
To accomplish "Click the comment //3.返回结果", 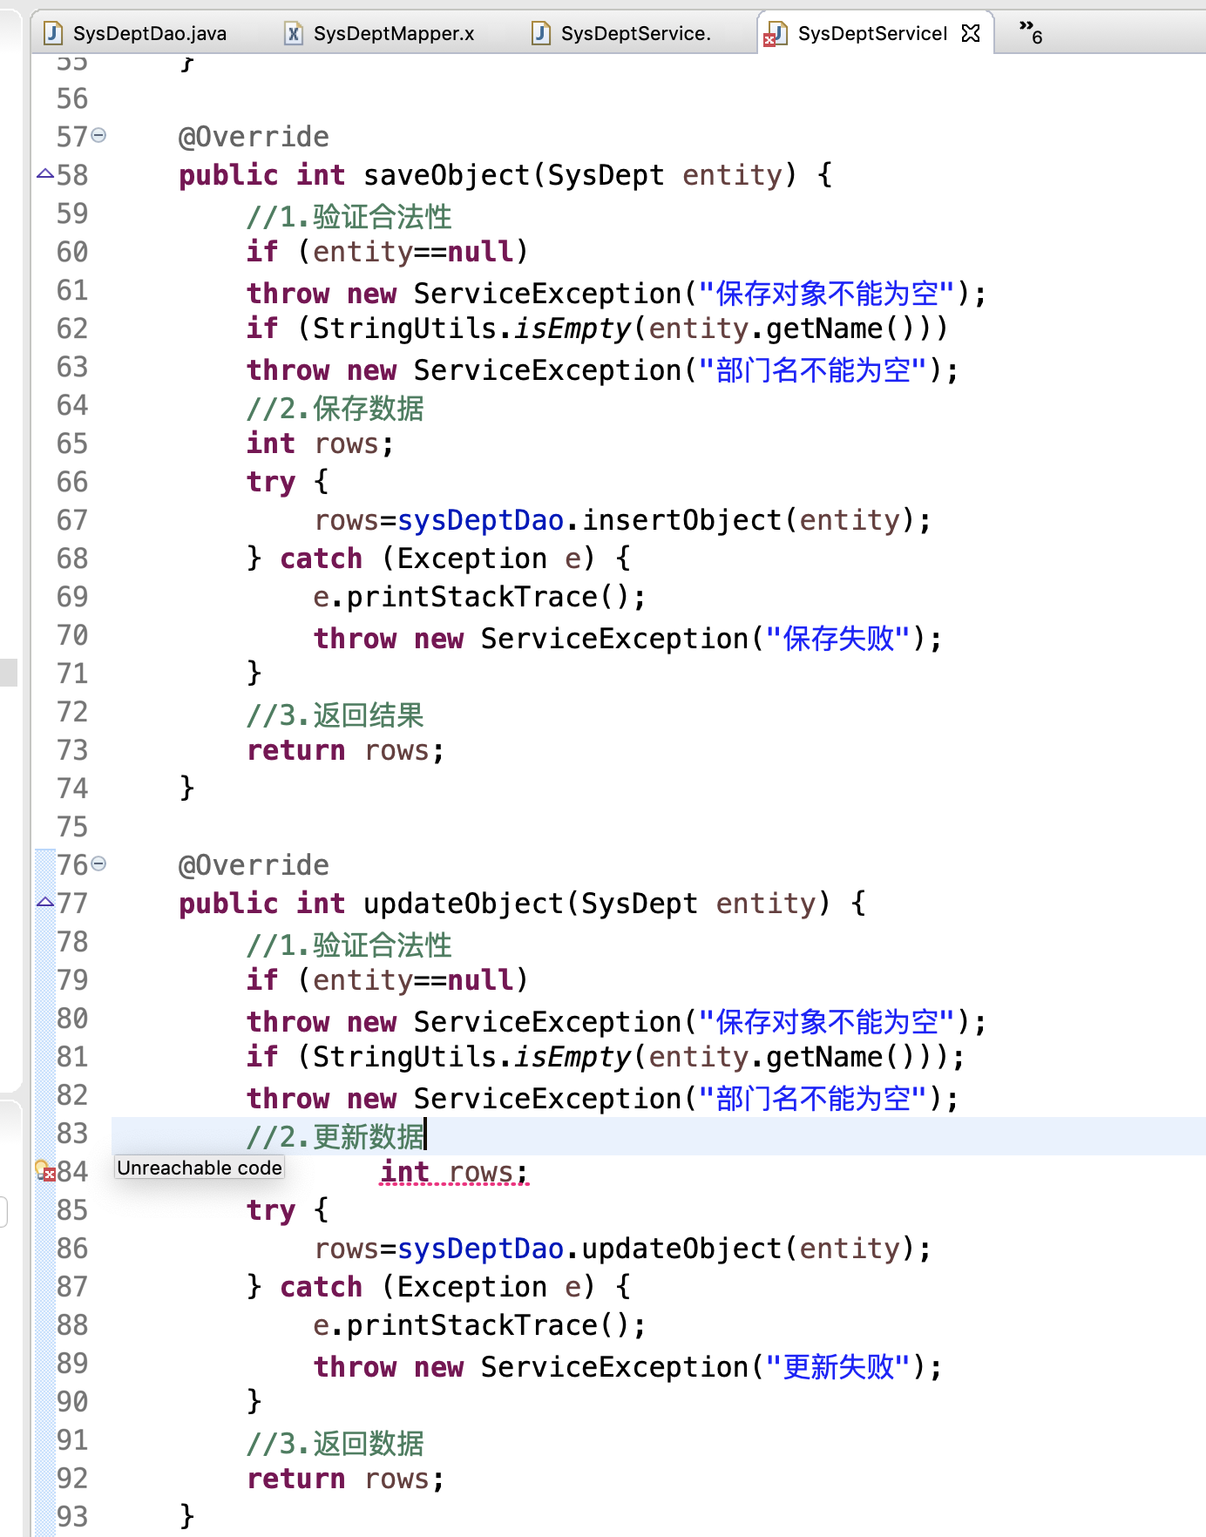I will 335,715.
